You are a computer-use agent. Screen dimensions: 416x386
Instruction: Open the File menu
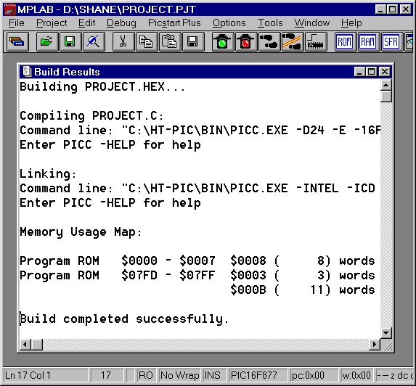click(x=16, y=23)
